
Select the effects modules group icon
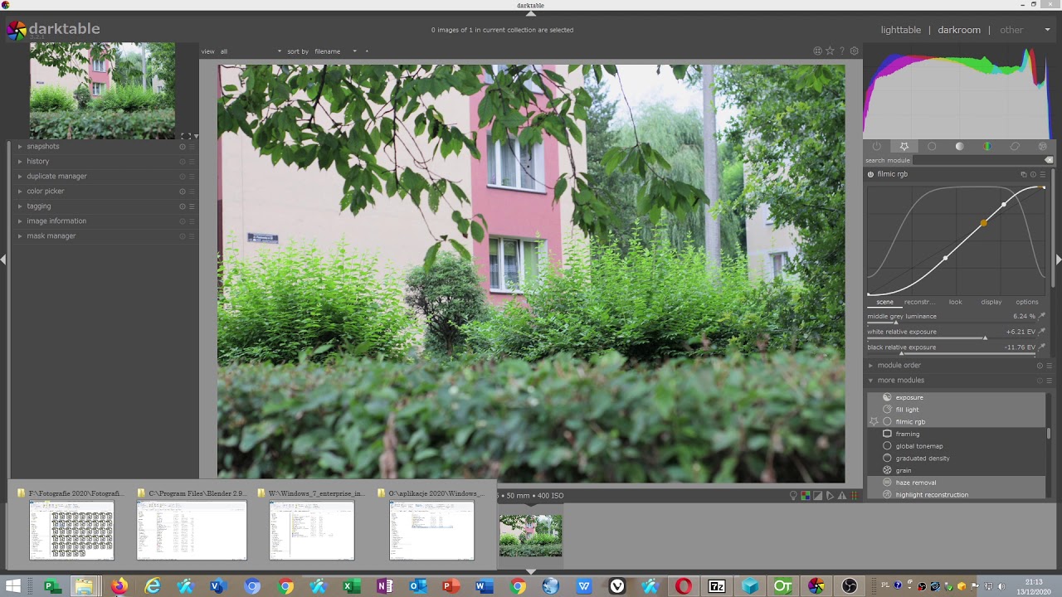1043,147
